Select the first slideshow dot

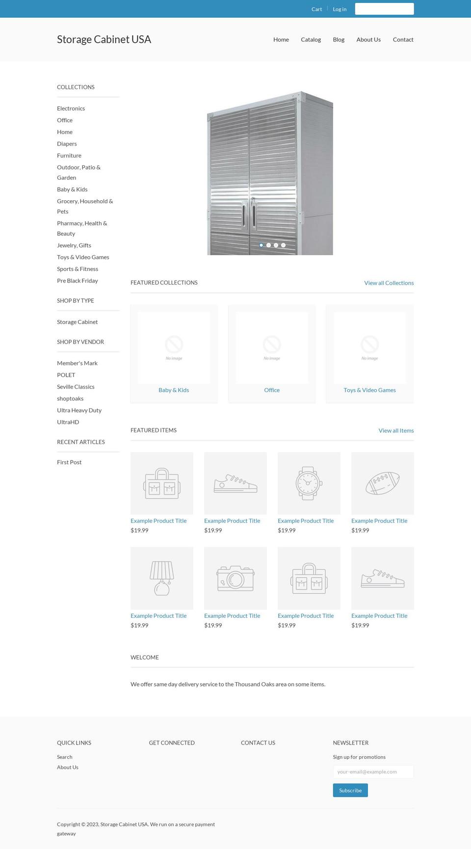[x=262, y=245]
